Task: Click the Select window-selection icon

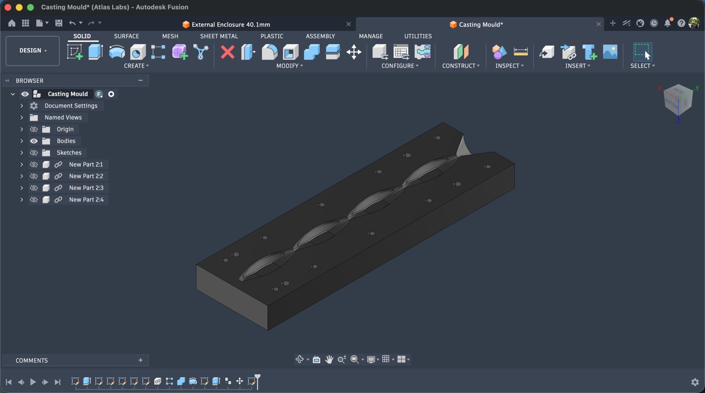Action: [x=642, y=52]
